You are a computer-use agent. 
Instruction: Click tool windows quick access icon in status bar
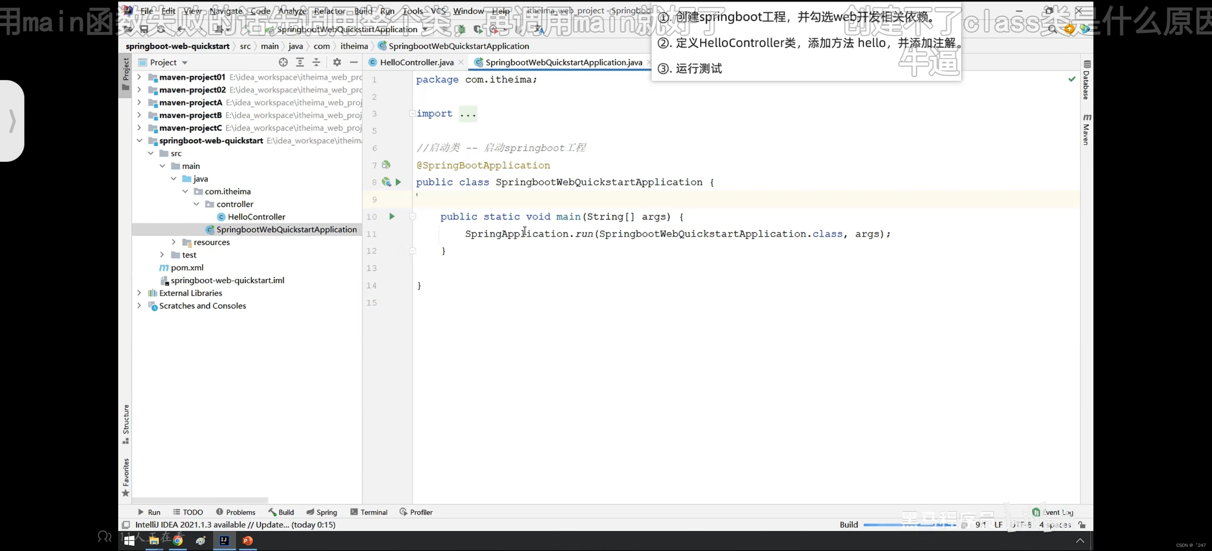click(125, 525)
